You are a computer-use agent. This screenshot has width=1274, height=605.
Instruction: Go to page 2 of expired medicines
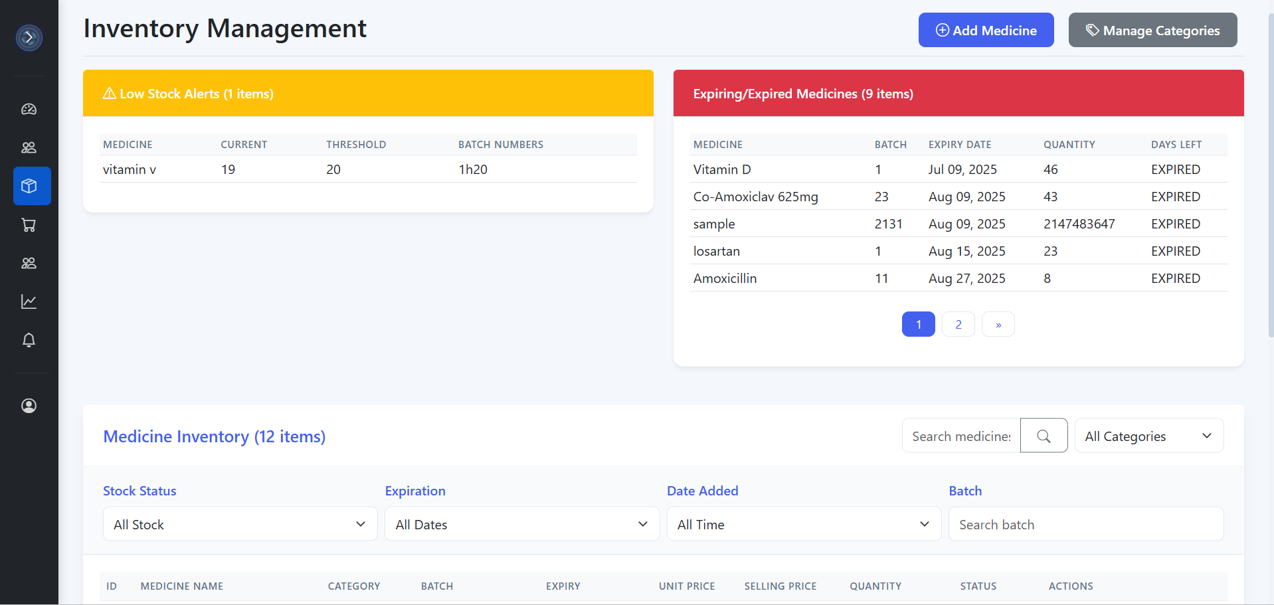[958, 324]
